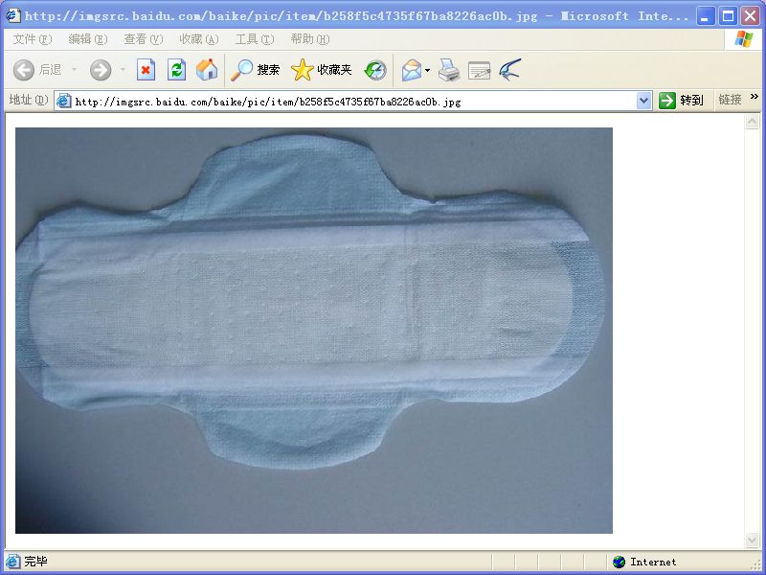This screenshot has width=766, height=575.
Task: Click the blue bird toolbar icon
Action: (510, 69)
